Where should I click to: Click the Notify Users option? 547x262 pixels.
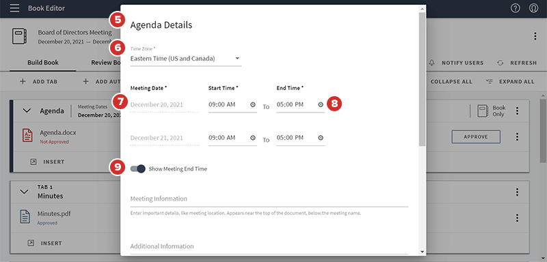coord(456,63)
